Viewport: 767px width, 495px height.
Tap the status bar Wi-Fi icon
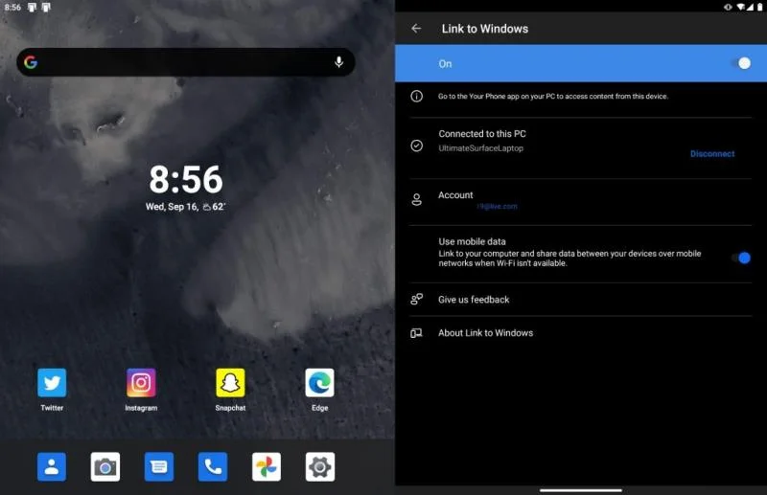point(740,7)
